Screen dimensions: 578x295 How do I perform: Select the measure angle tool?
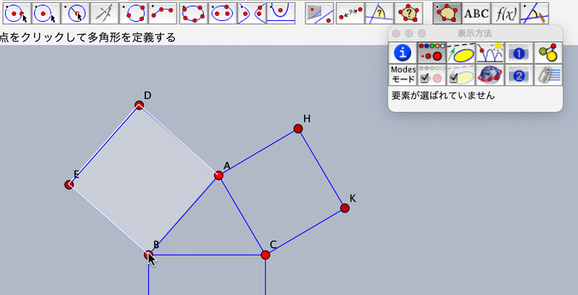coord(379,13)
